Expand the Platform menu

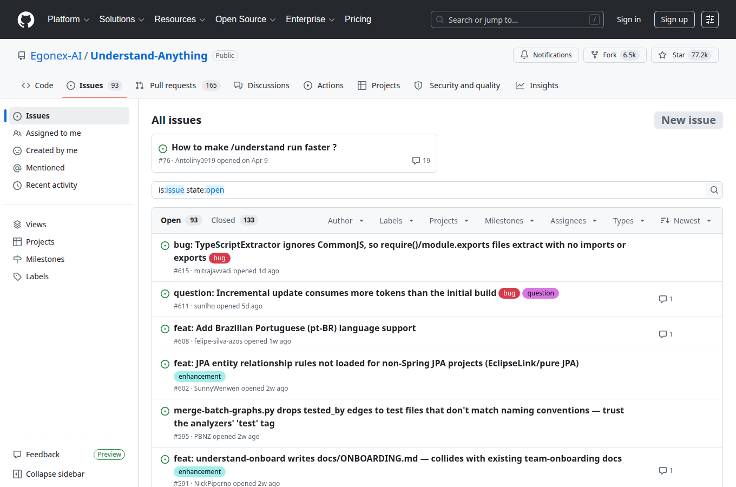tap(69, 19)
